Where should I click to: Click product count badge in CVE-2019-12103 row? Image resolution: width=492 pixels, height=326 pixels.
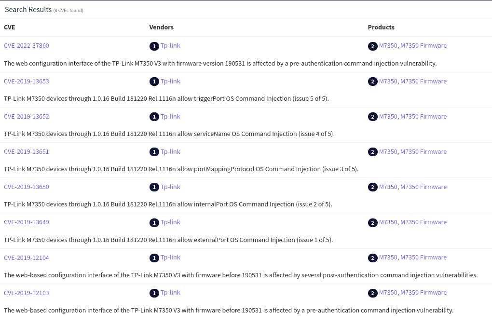point(372,293)
